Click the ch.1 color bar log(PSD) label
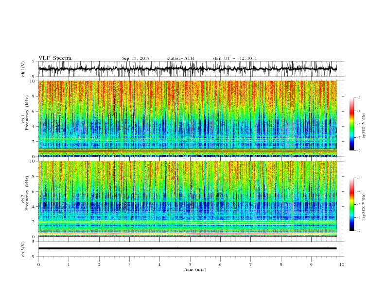This screenshot has width=385, height=297. pos(364,127)
